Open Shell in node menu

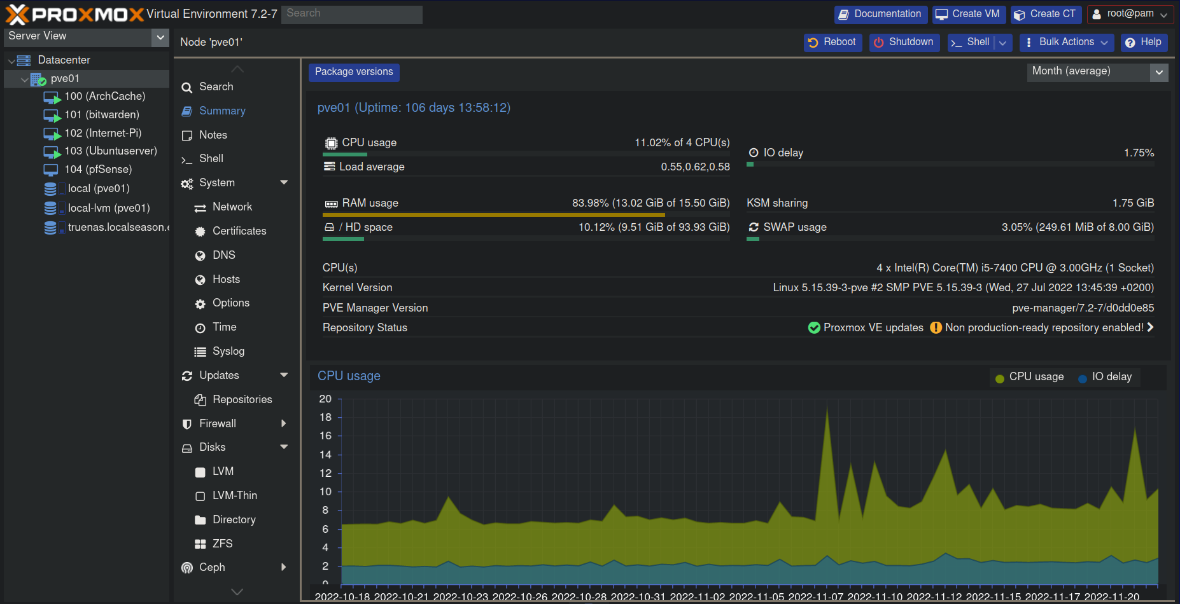tap(211, 159)
